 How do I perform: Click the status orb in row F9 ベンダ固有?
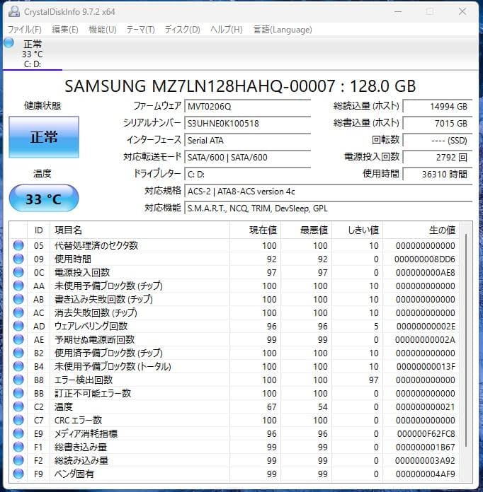[x=18, y=474]
